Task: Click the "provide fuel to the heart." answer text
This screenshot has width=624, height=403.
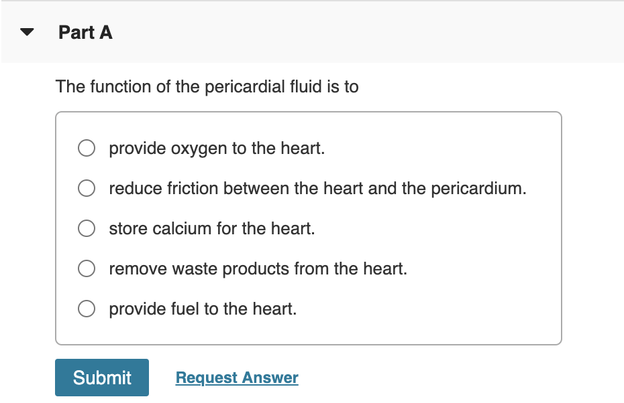Action: pos(203,309)
